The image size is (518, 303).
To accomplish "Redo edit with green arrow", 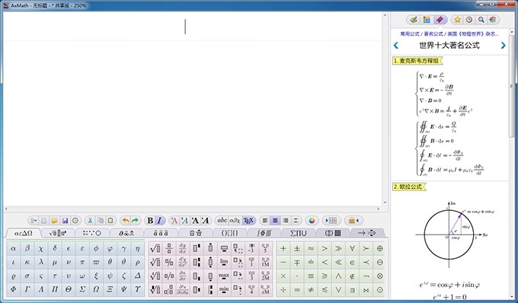I will 135,221.
